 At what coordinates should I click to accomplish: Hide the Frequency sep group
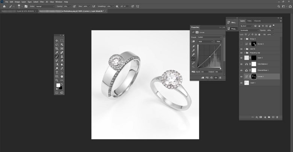tap(241, 53)
